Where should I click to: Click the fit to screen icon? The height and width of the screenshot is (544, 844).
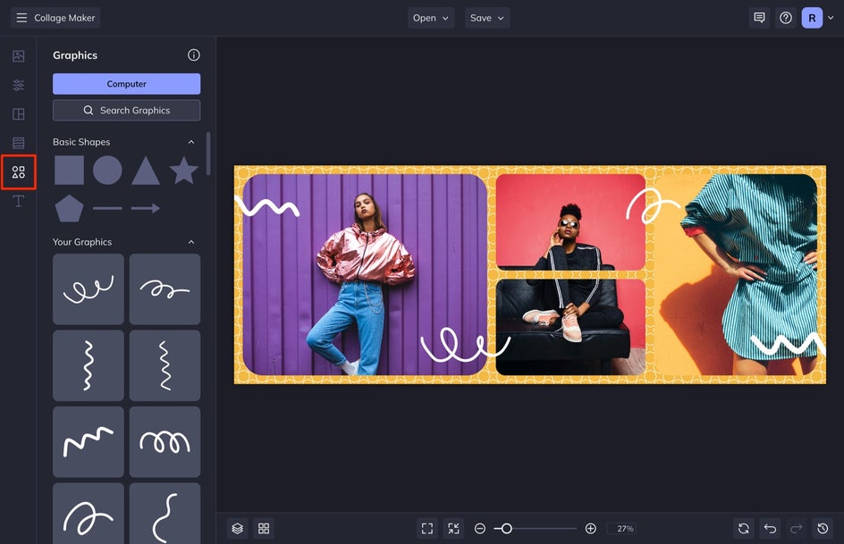point(427,529)
